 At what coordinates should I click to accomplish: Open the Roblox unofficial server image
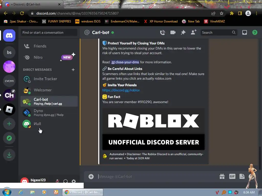[154, 129]
